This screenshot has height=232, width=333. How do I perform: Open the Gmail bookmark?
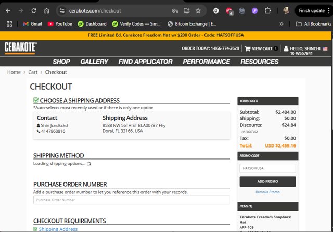tap(32, 24)
